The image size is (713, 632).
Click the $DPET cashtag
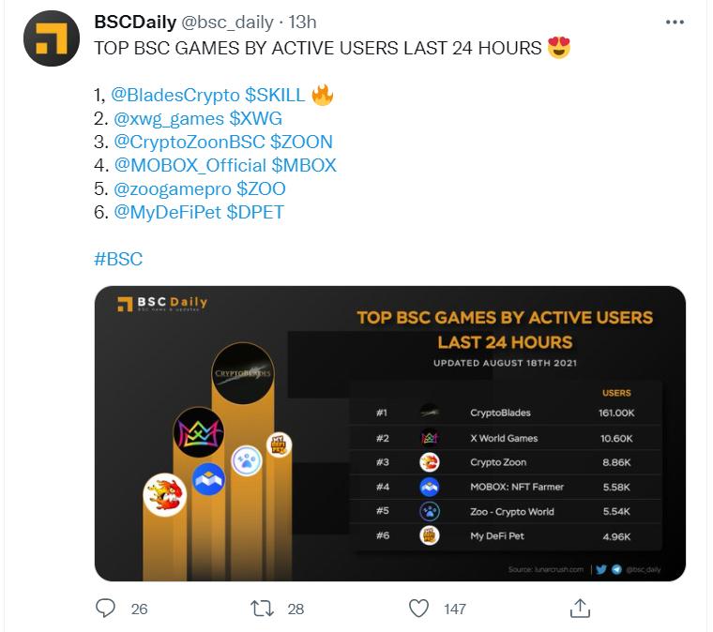click(x=255, y=213)
